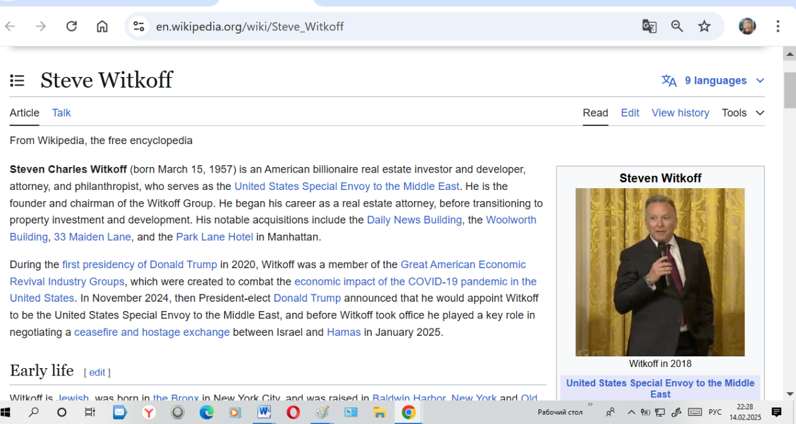
Task: Reload the Wikipedia page
Action: [x=72, y=26]
